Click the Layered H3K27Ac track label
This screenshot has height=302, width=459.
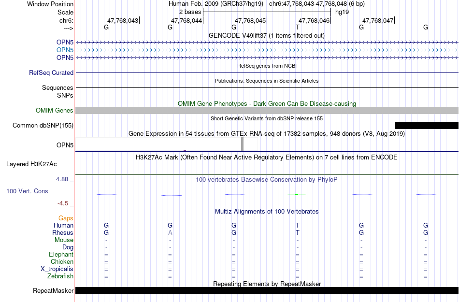click(31, 164)
